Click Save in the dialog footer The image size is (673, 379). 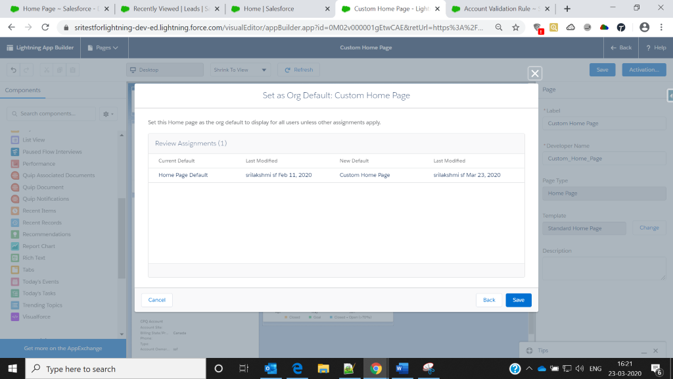(518, 300)
